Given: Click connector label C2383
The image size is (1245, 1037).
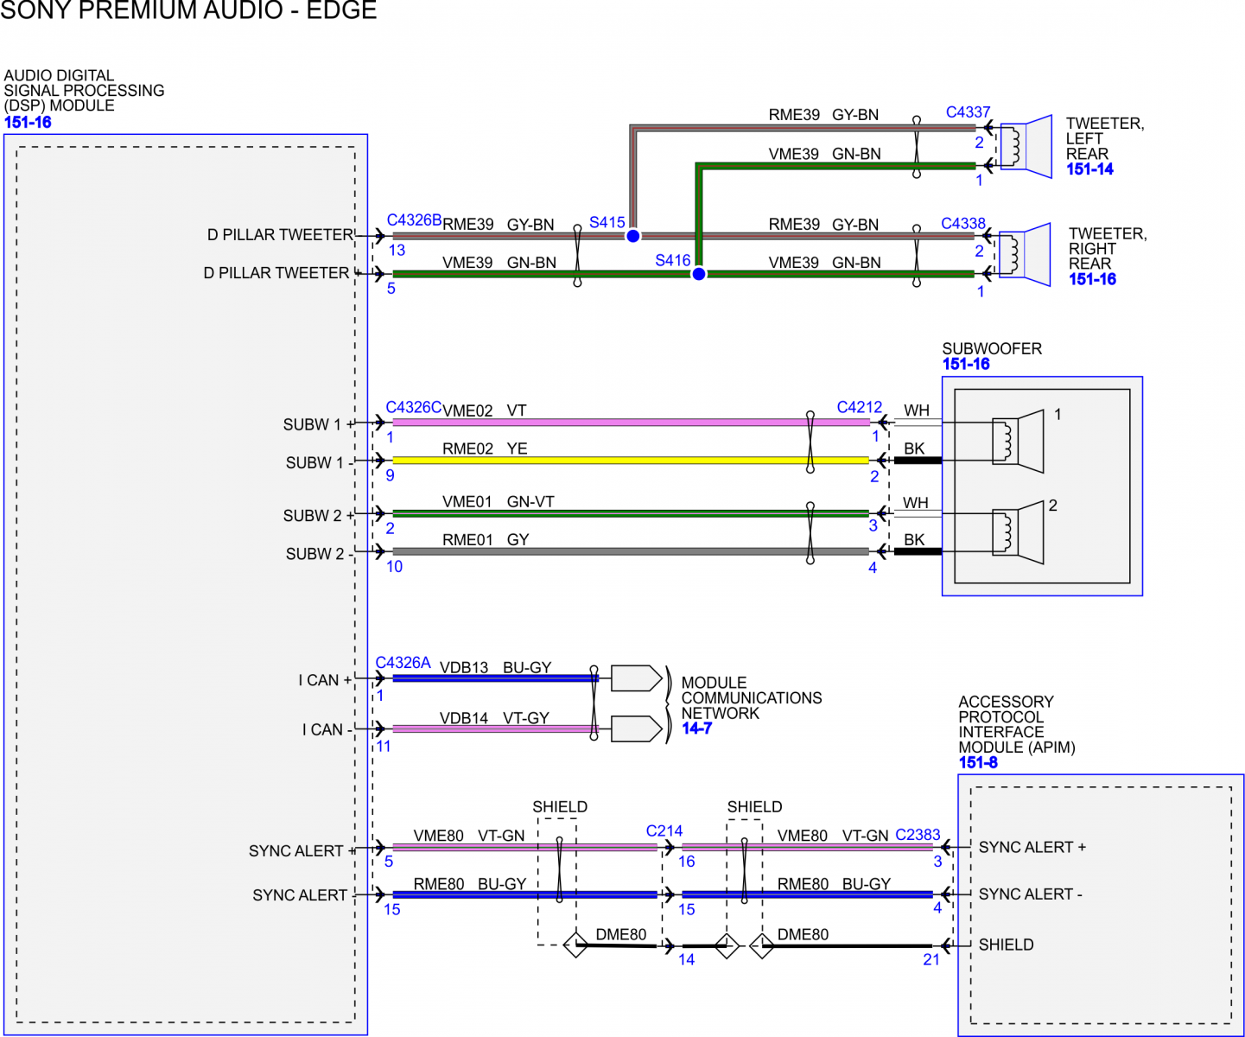Looking at the screenshot, I should click(918, 835).
